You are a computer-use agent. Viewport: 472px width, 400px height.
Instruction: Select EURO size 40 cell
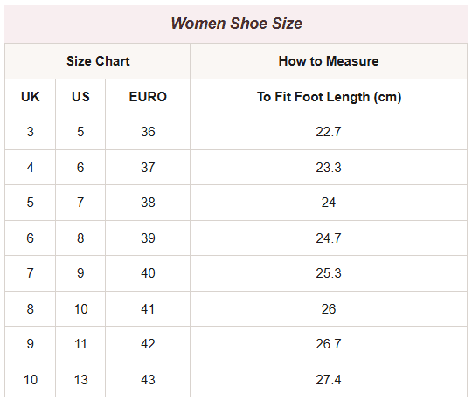tap(148, 273)
